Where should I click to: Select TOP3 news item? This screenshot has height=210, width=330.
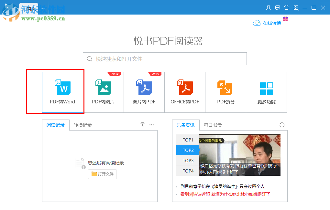pyautogui.click(x=188, y=160)
